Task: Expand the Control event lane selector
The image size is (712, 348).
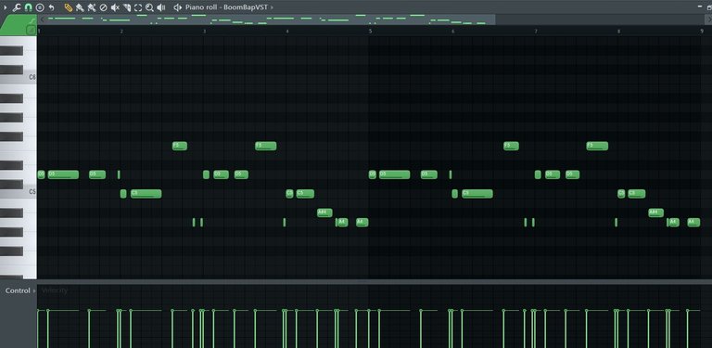Action: point(20,290)
